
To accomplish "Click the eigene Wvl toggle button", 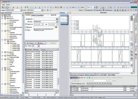I will click(x=74, y=78).
